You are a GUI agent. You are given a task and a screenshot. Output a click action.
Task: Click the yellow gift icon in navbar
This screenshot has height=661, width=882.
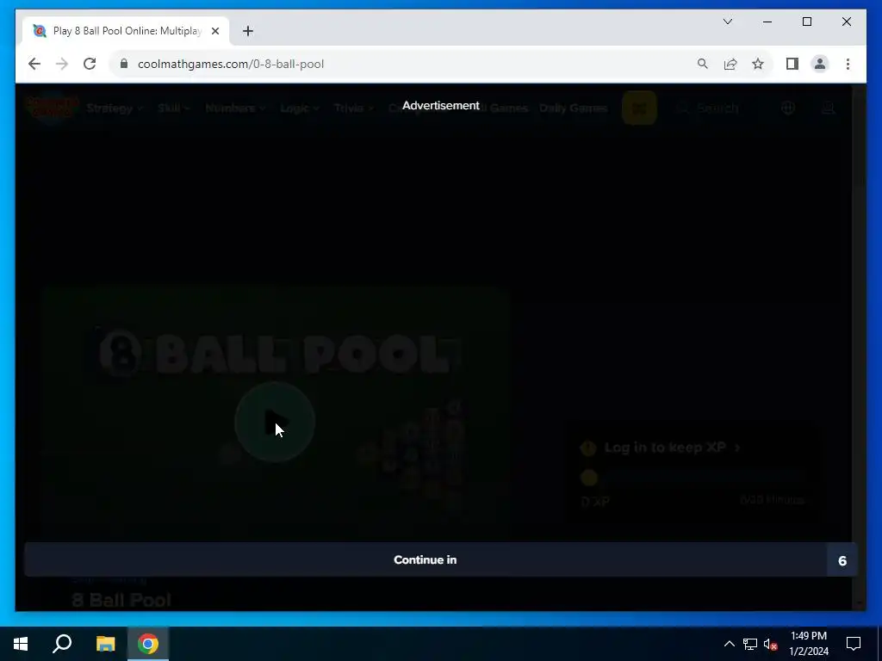639,108
